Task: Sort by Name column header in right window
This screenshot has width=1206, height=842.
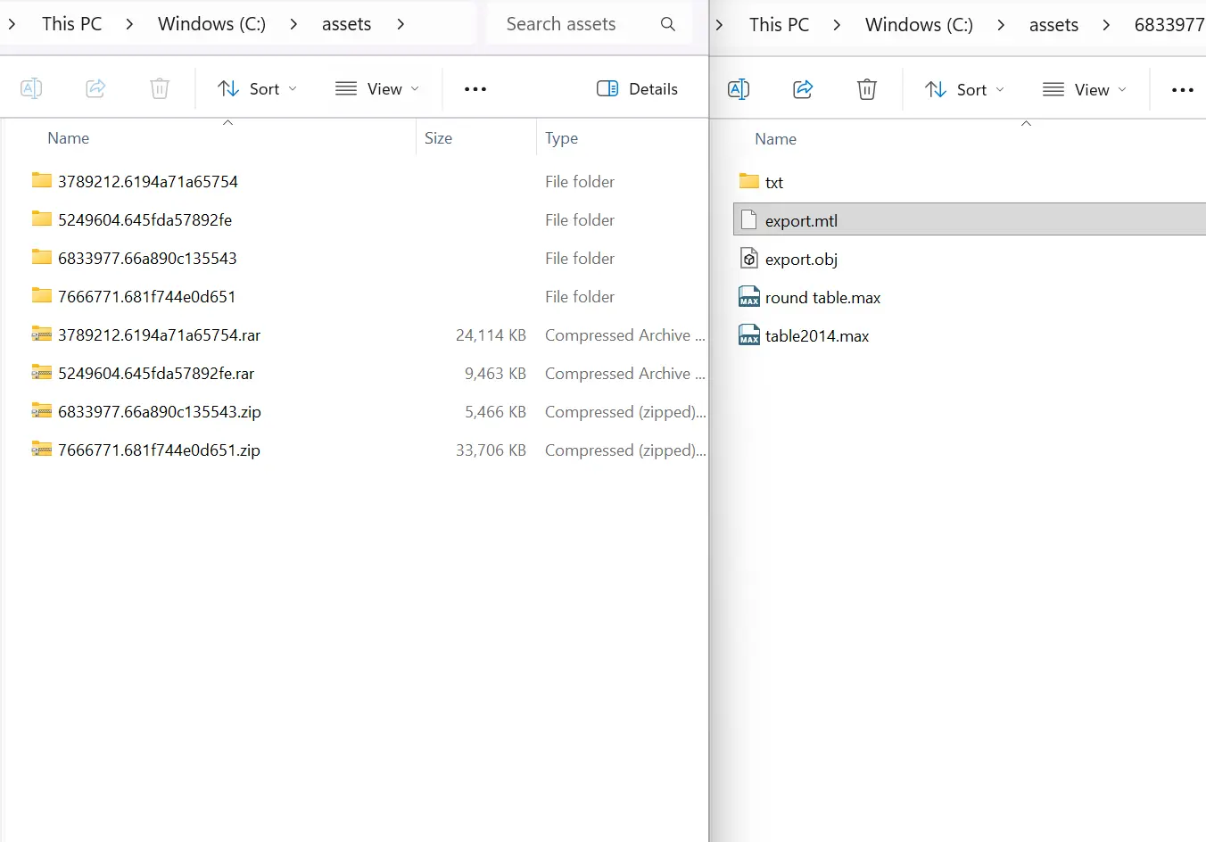Action: coord(775,139)
